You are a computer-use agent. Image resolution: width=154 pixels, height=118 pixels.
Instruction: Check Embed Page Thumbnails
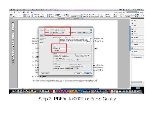(54, 55)
